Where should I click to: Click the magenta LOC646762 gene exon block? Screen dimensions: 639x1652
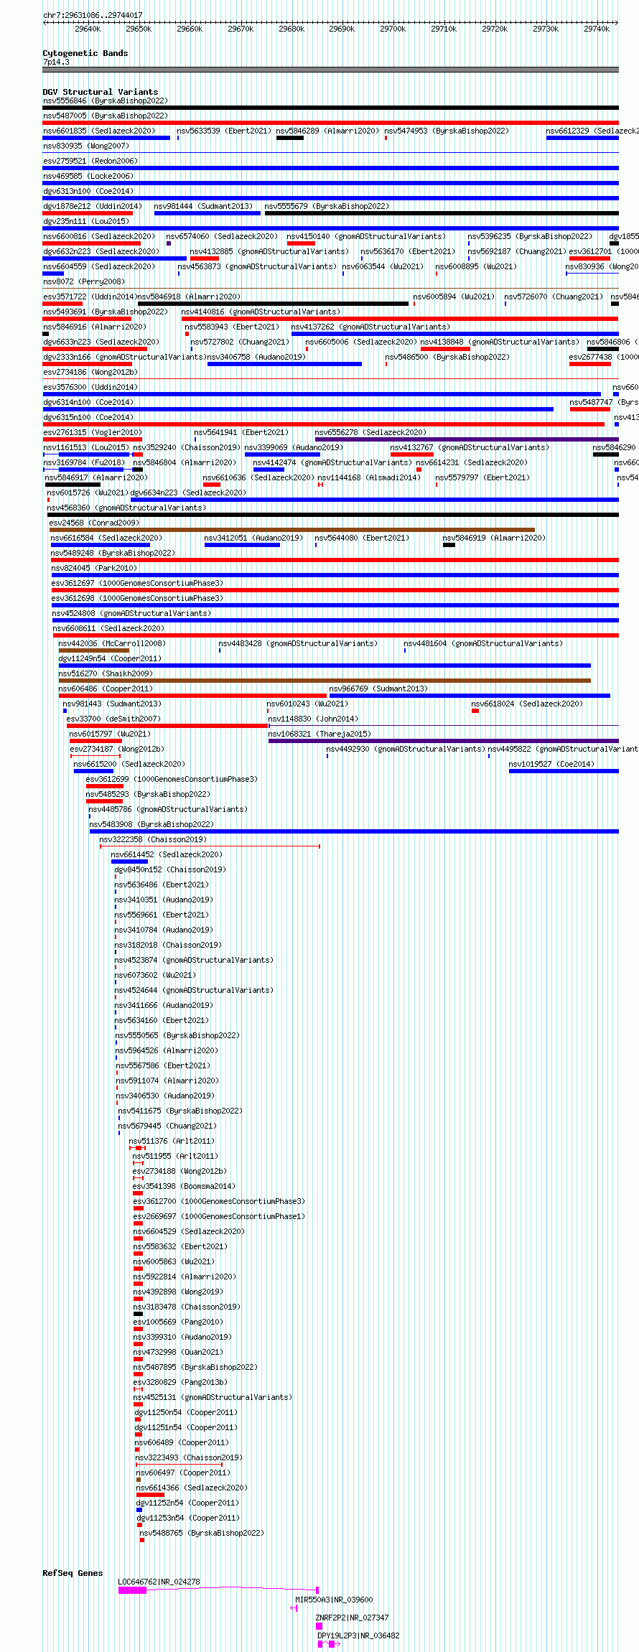point(132,1590)
